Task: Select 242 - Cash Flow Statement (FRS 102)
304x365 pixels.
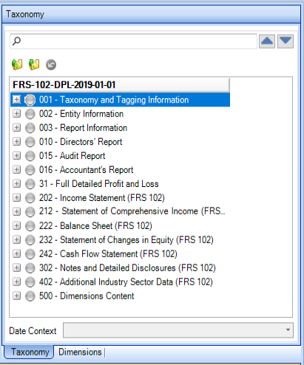Action: (108, 253)
